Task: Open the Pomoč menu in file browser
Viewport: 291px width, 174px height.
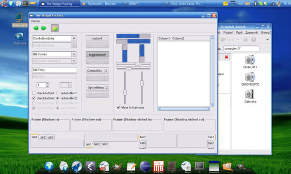Action: 266,32
